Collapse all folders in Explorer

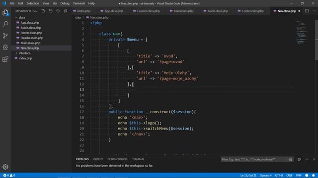coord(65,11)
